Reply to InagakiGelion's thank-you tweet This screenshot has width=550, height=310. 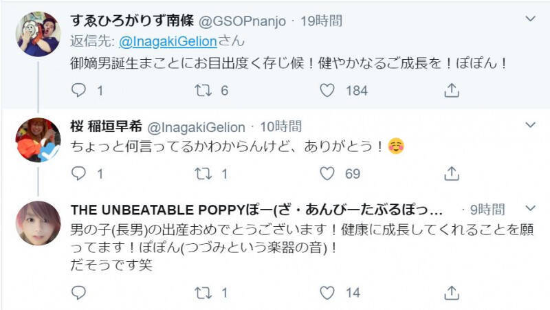tap(79, 174)
